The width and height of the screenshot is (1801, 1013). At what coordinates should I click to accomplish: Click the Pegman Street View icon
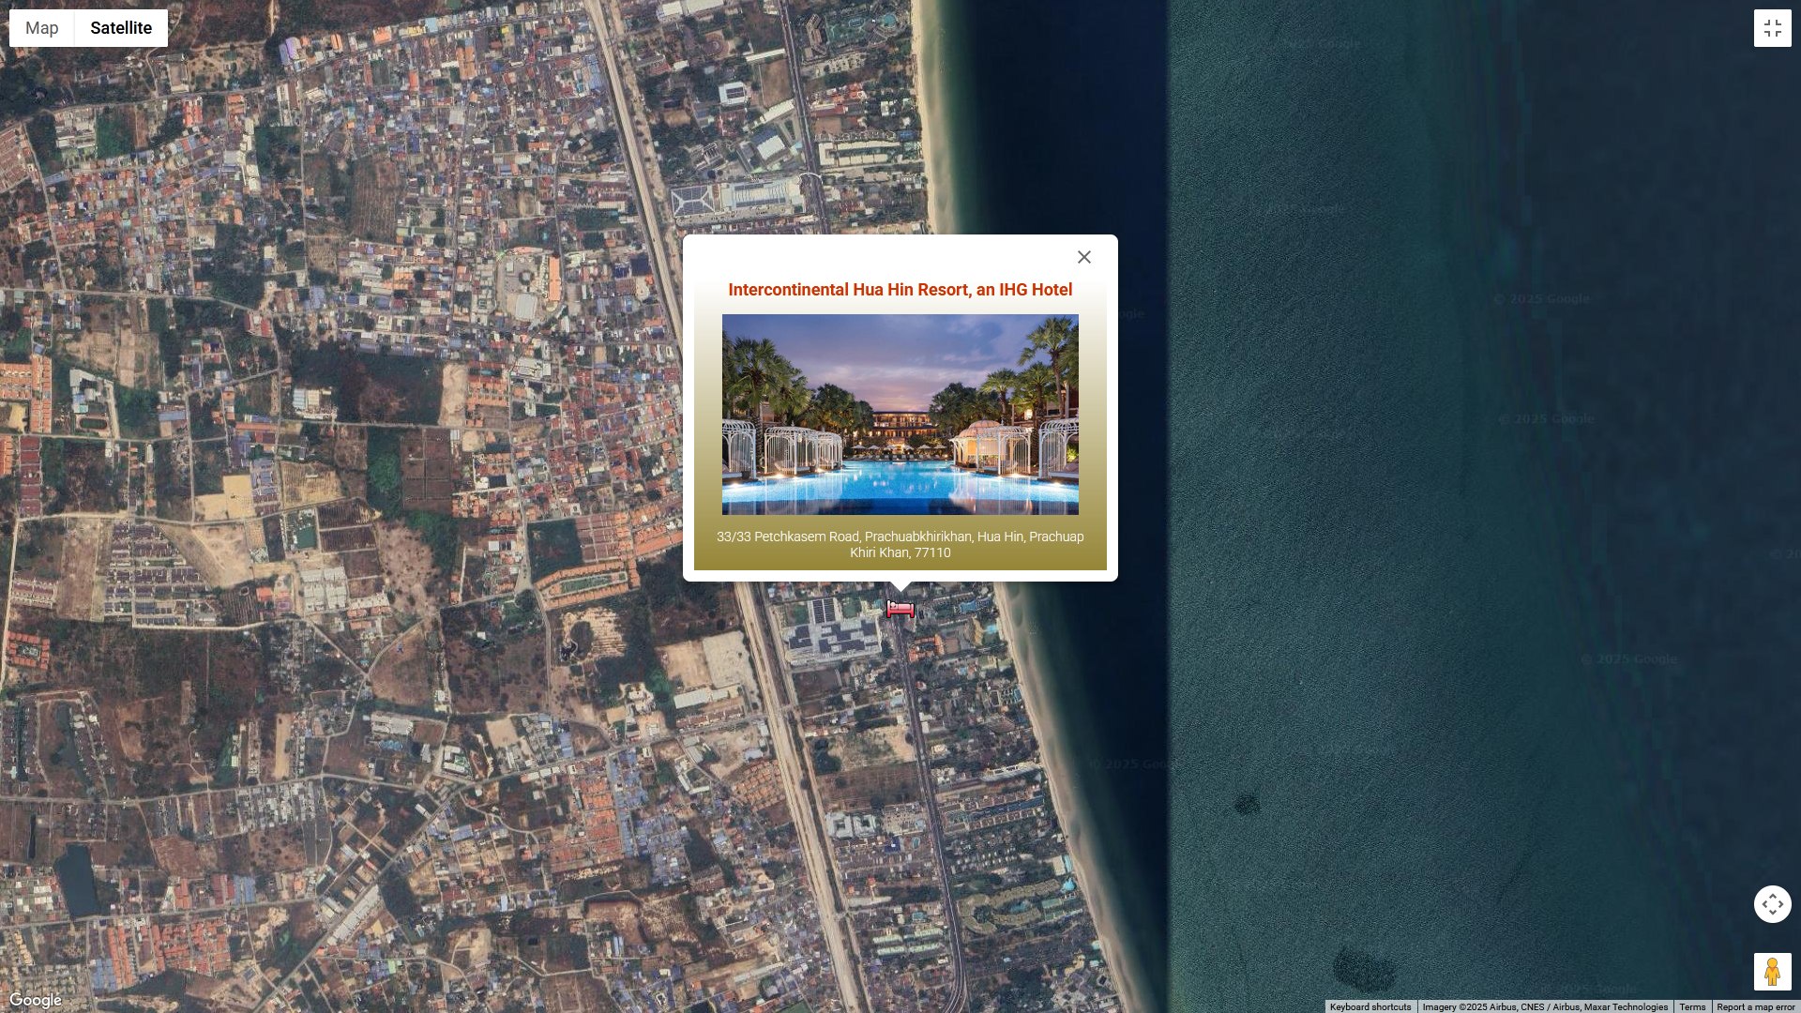click(x=1772, y=972)
